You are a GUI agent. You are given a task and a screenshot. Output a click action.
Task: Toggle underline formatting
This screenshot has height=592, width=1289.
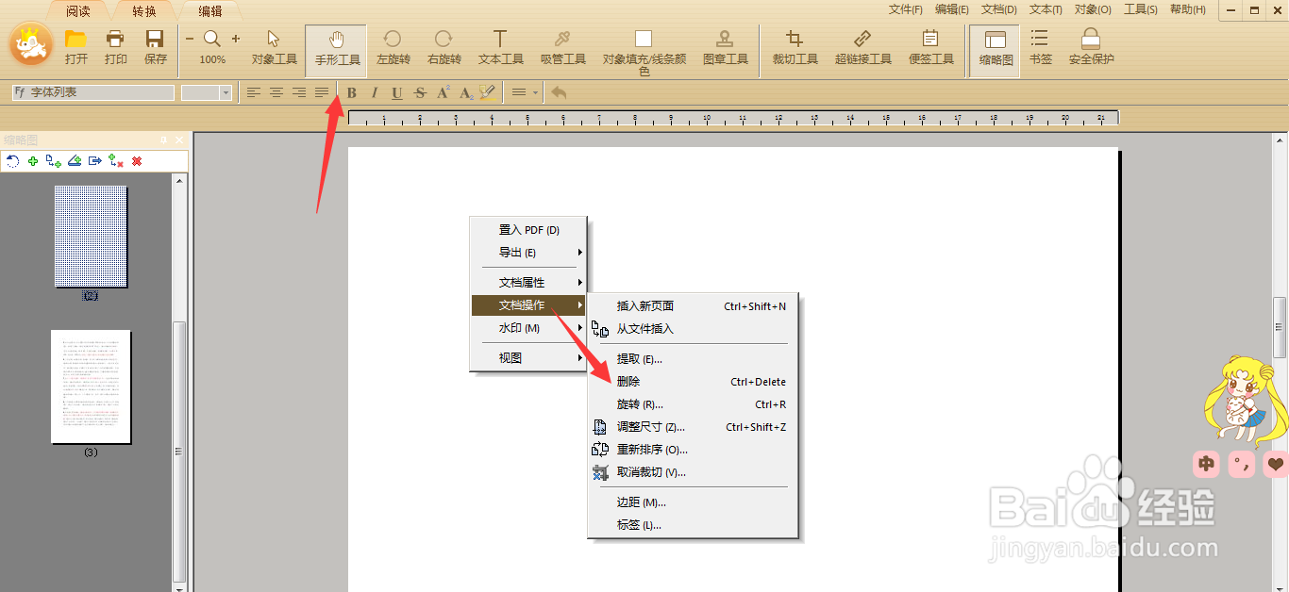coord(396,92)
